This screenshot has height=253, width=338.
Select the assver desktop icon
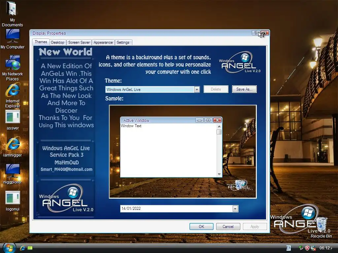point(13,120)
